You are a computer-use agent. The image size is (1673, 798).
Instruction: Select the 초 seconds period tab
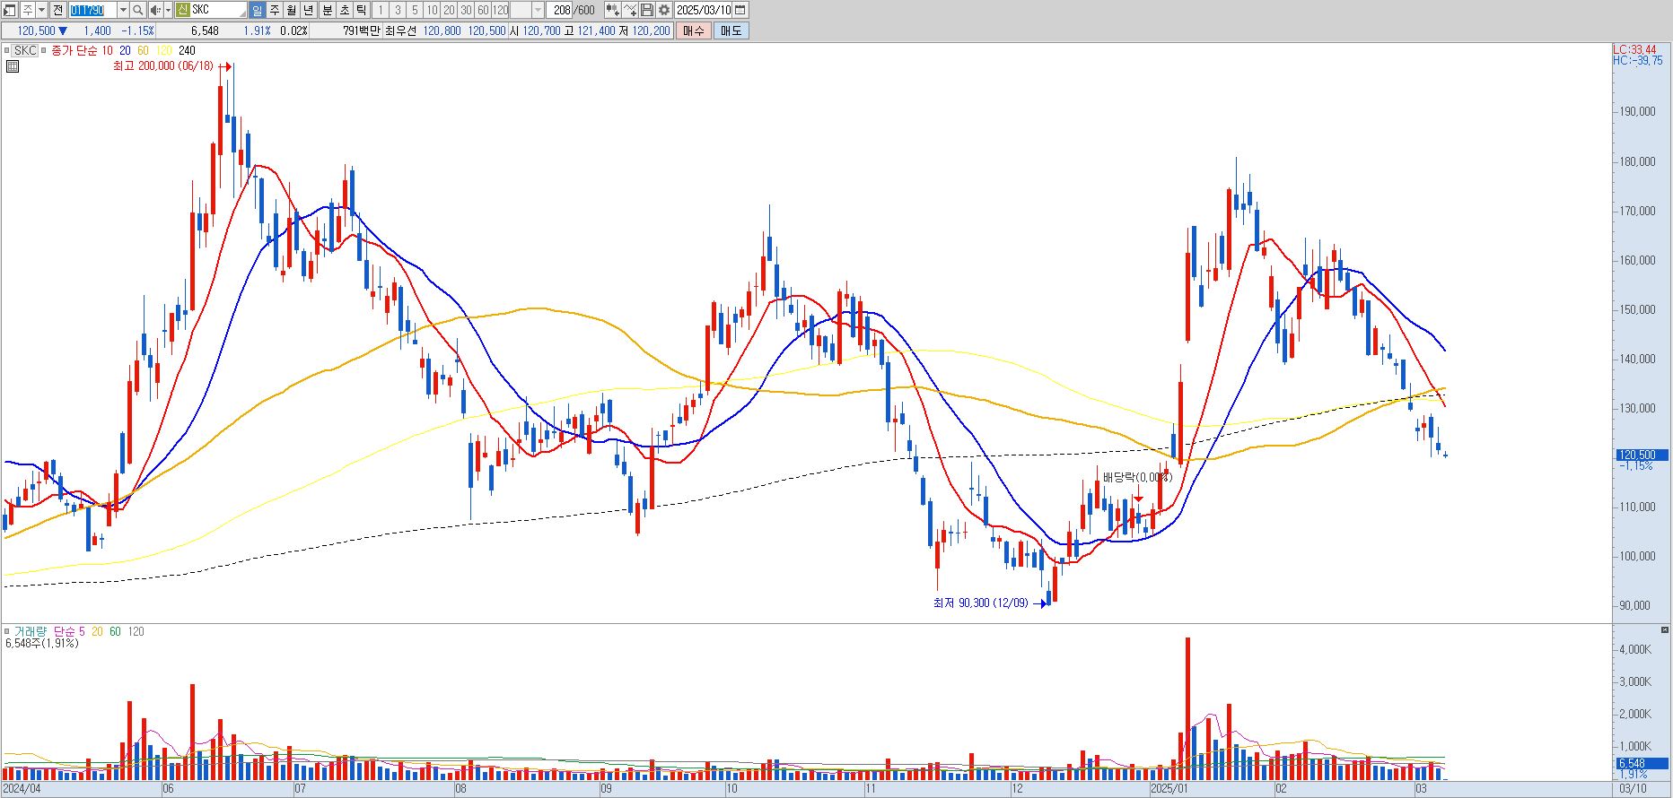coord(344,10)
